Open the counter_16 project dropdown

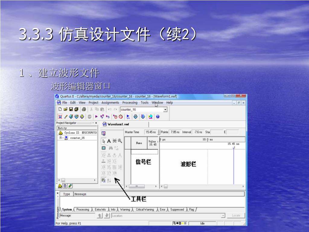point(165,109)
